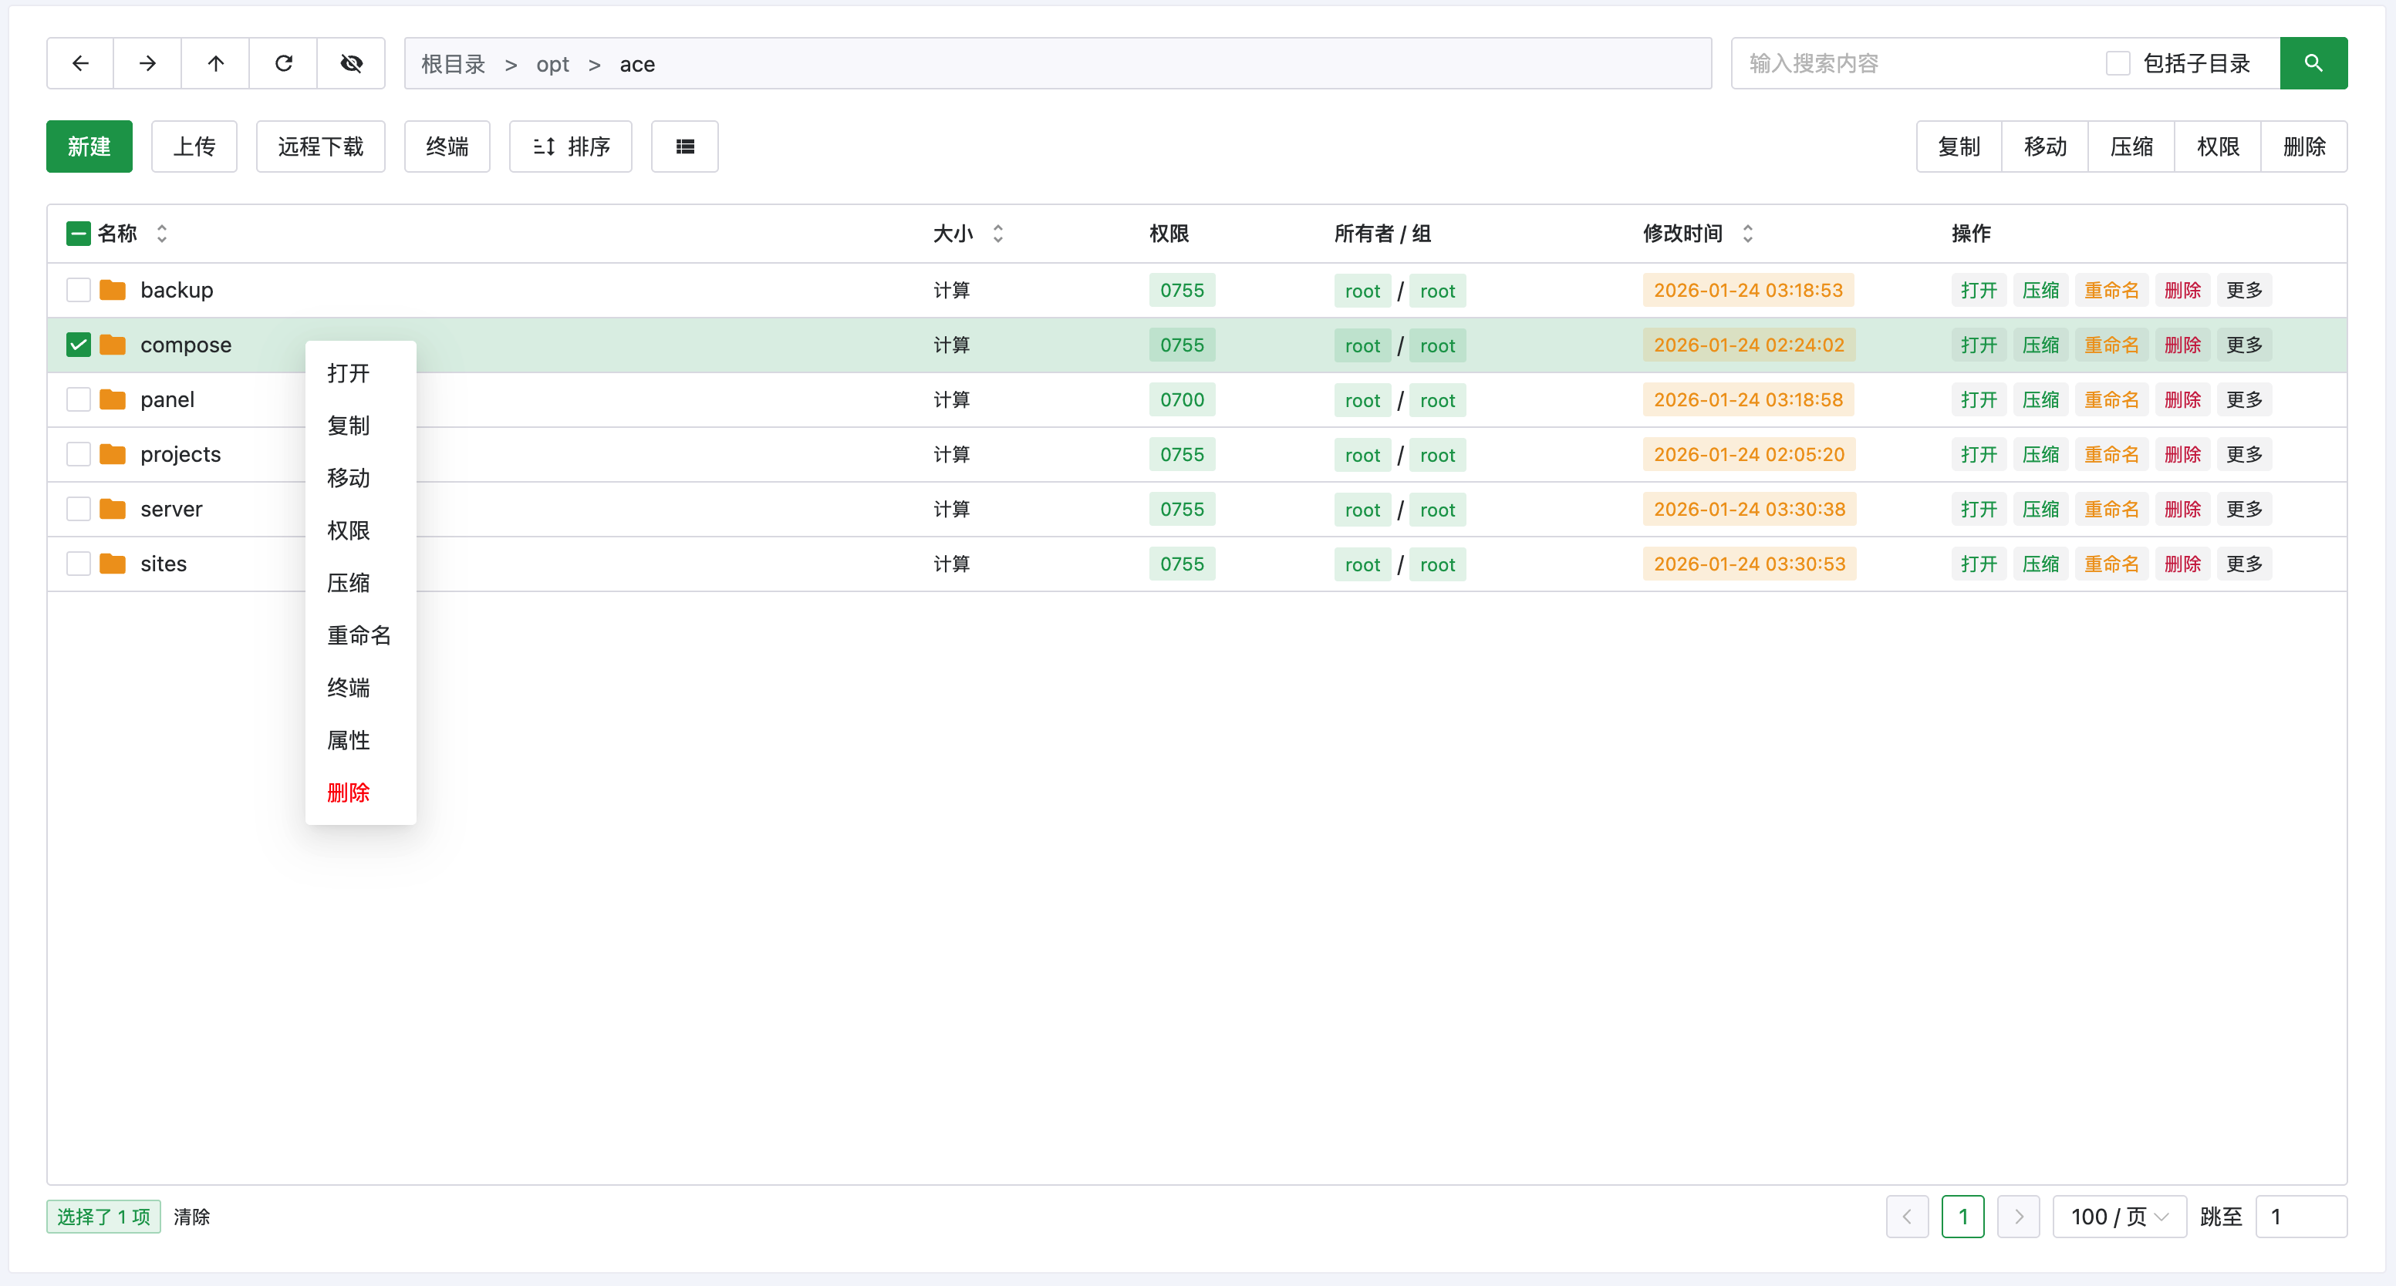Switch view mode with the list icon
The width and height of the screenshot is (2396, 1286).
click(x=684, y=146)
